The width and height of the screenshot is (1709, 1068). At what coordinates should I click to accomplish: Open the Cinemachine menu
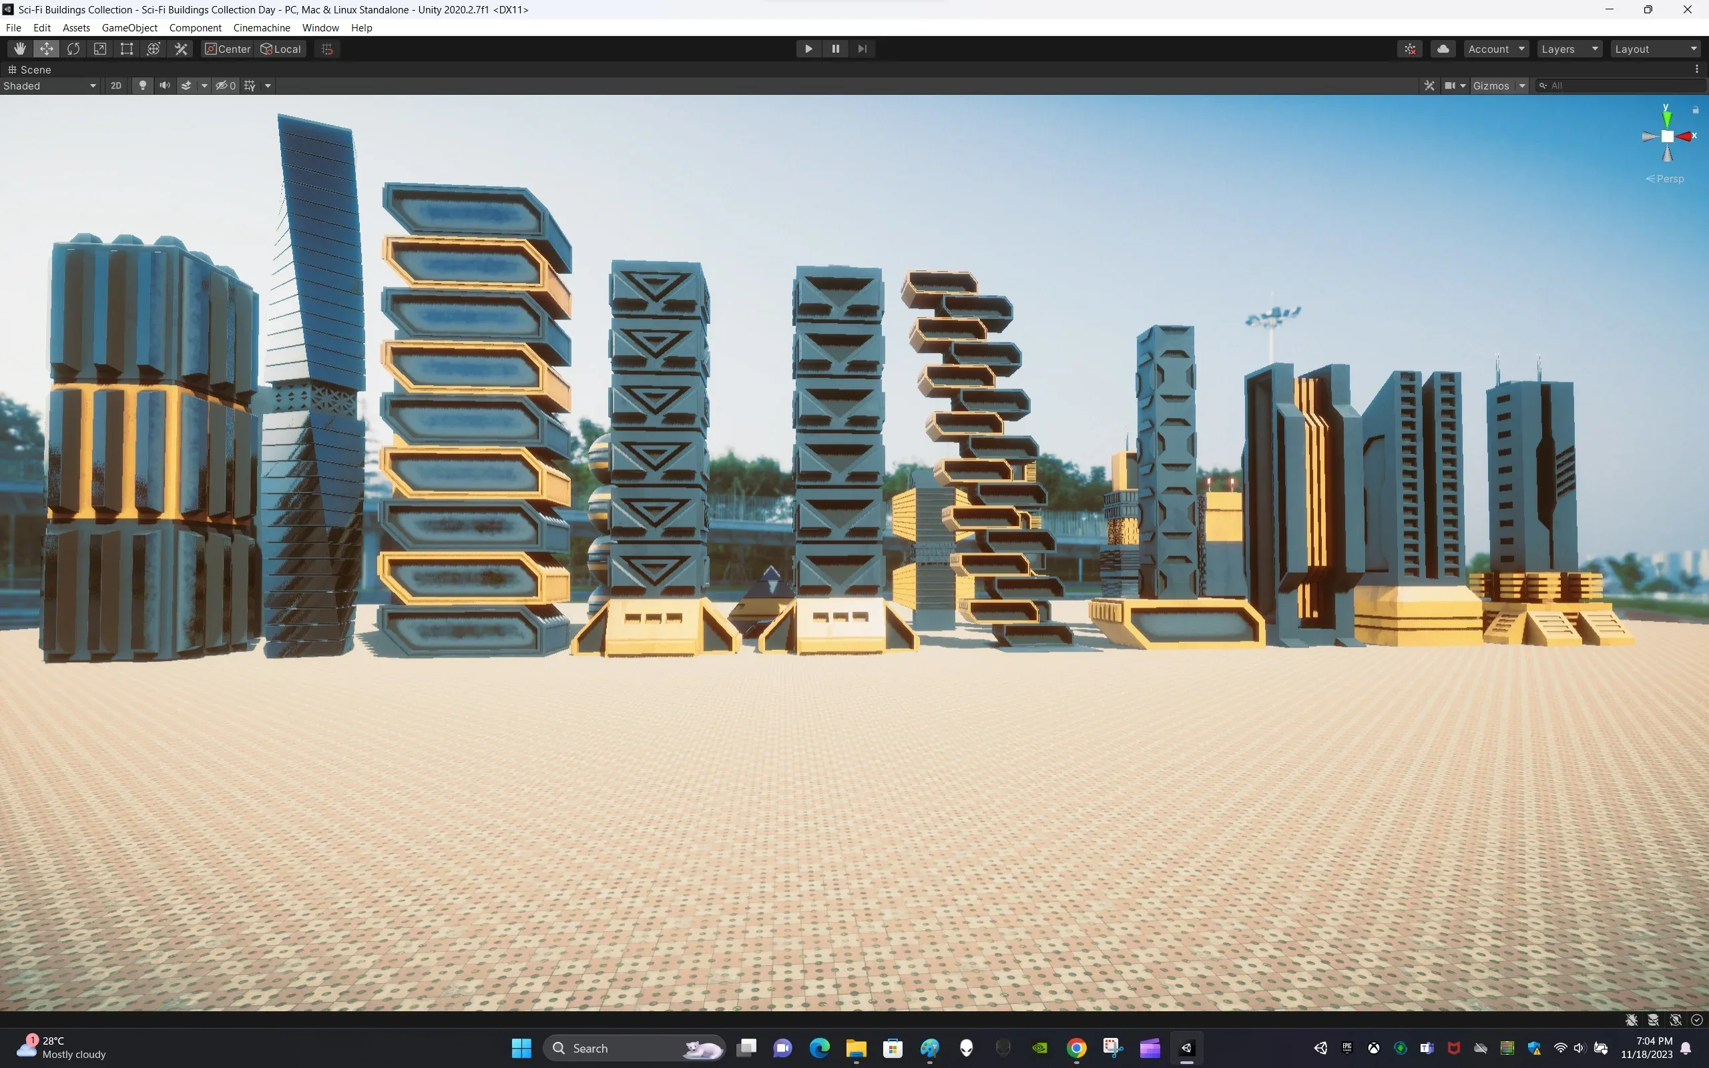261,27
